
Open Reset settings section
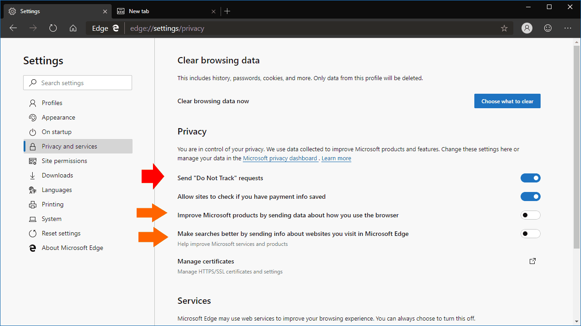78,233
